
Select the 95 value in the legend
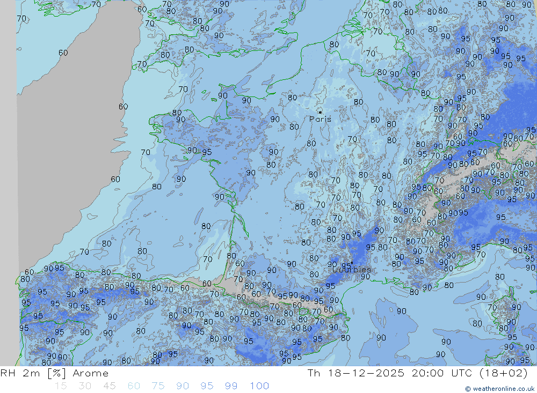point(207,386)
